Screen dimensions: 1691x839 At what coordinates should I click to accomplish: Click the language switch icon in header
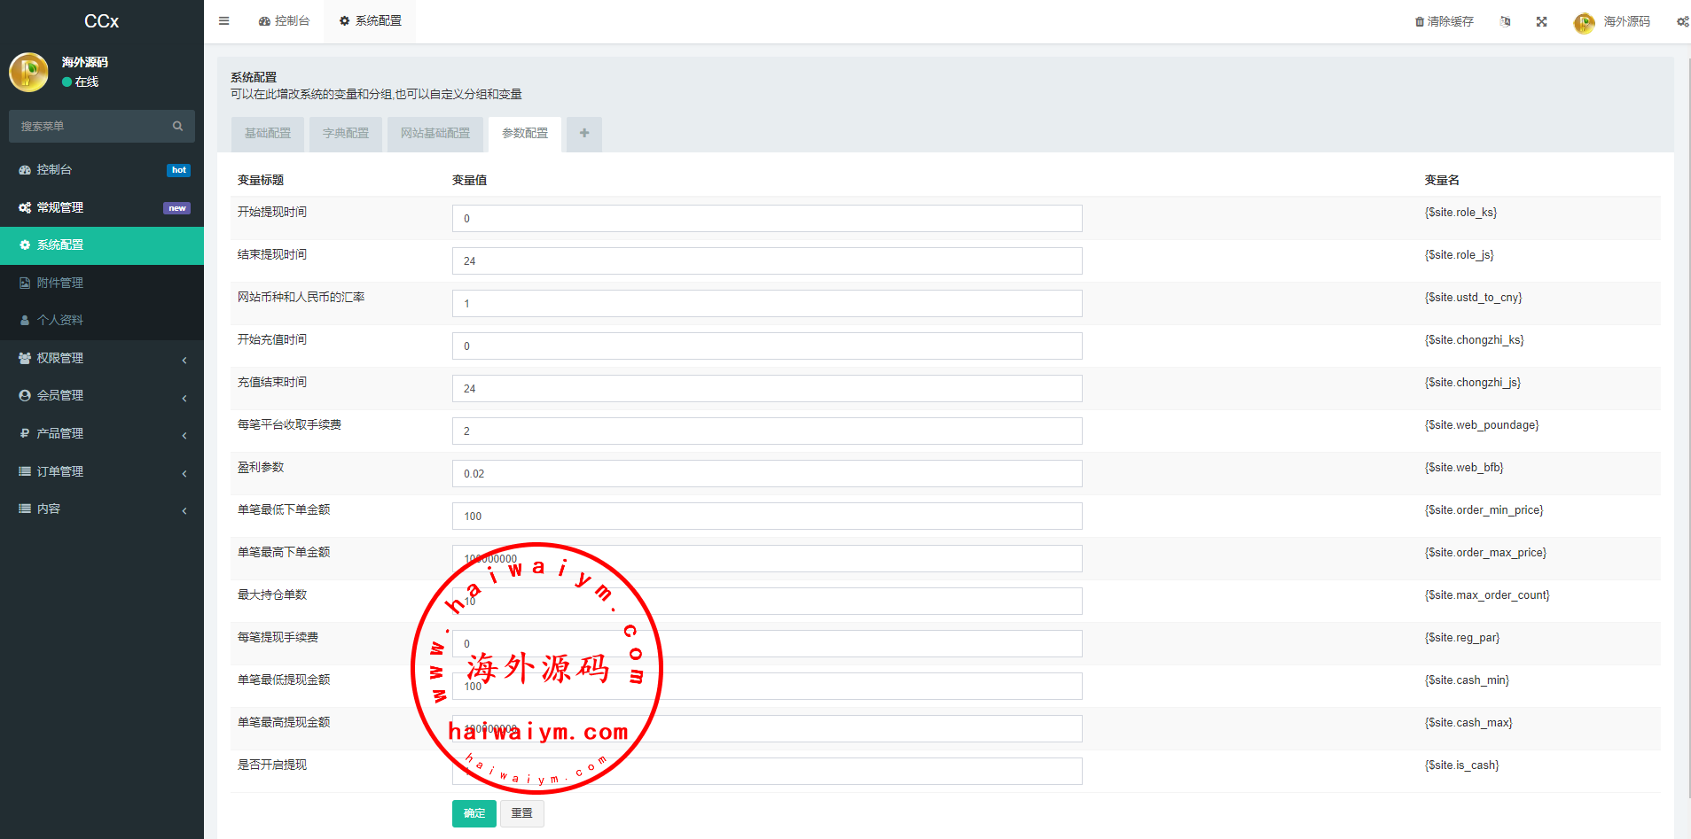1505,21
